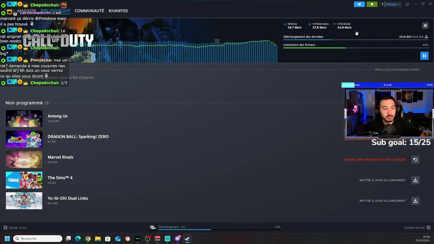Click METTRE À JOUR AU LANCEMENT for The Sims 4
The height and width of the screenshot is (244, 434).
tap(382, 180)
